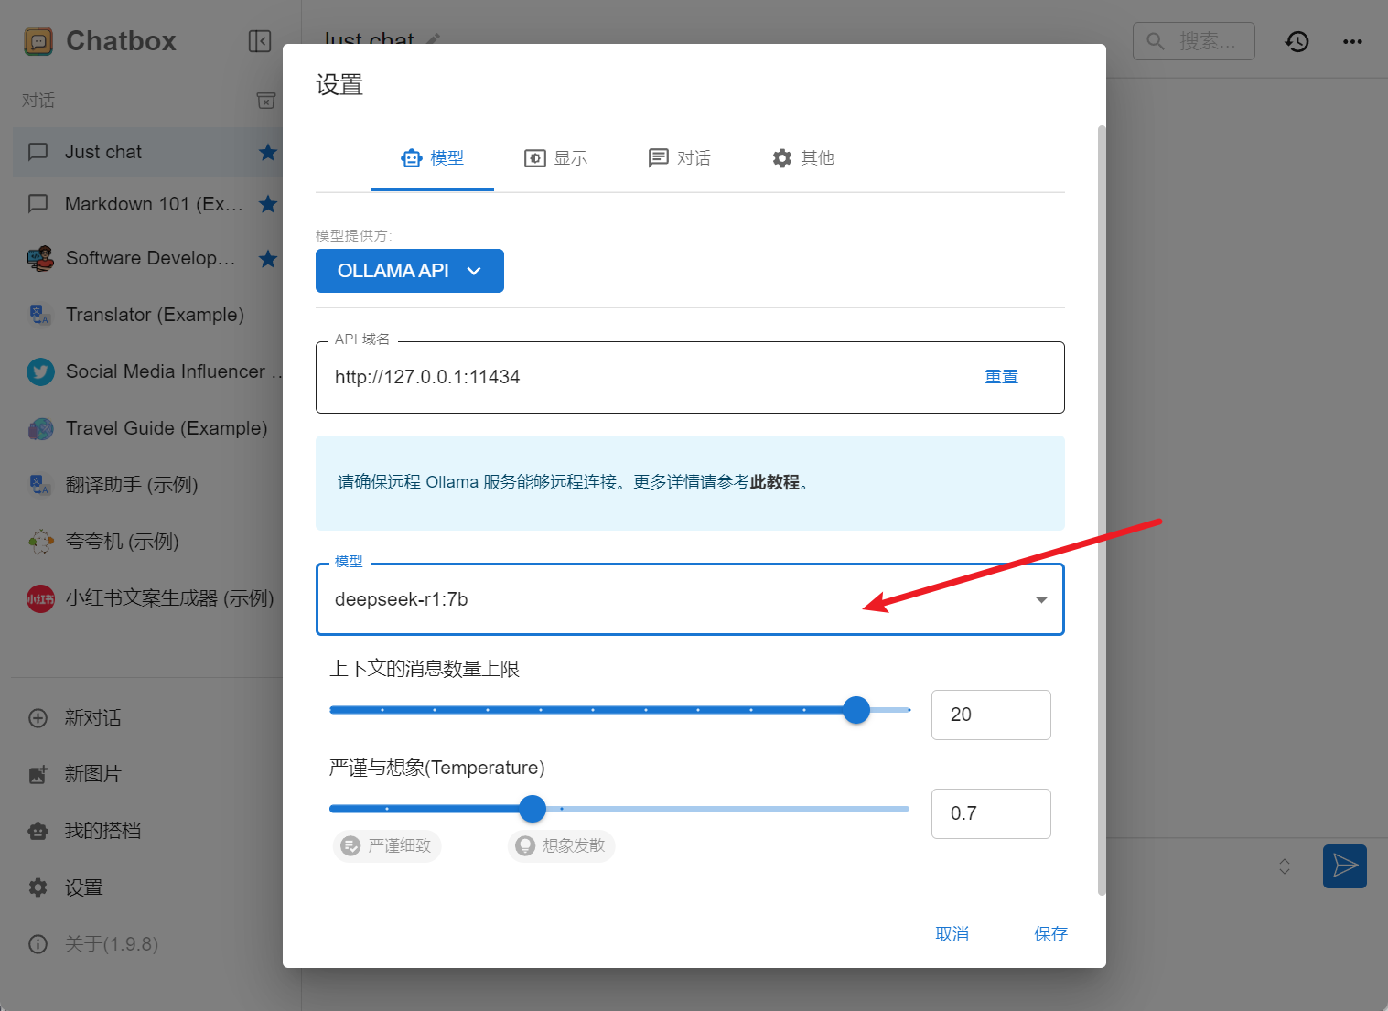1388x1011 pixels.
Task: Click the Just chat message bubble icon
Action: (x=38, y=152)
